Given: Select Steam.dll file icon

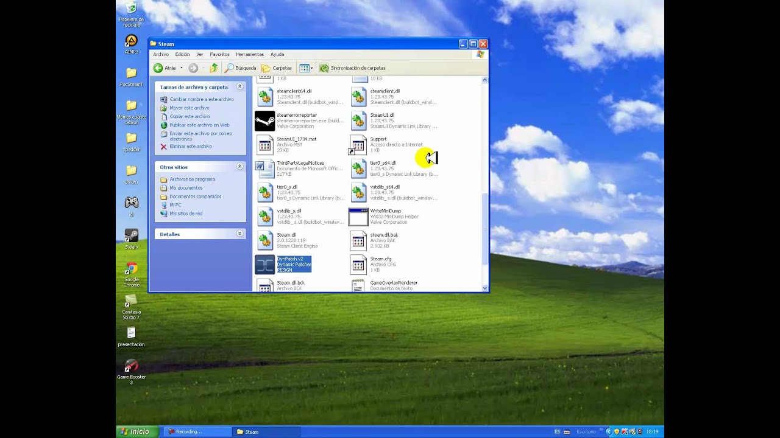Looking at the screenshot, I should 264,241.
